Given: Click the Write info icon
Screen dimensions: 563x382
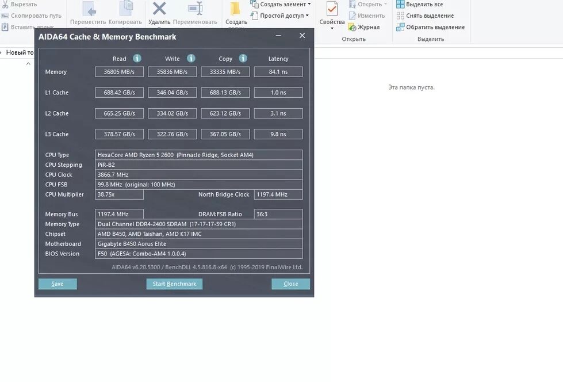Looking at the screenshot, I should coord(191,58).
